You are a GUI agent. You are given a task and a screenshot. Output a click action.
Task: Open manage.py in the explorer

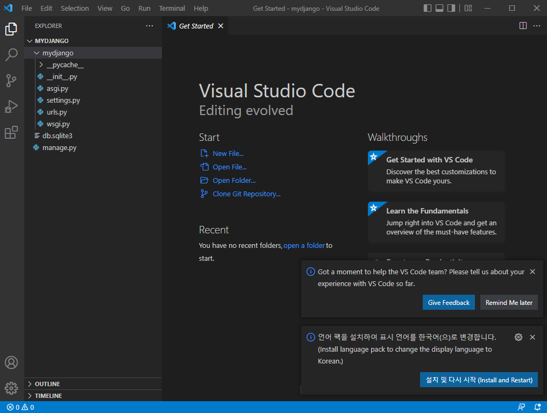93,147
